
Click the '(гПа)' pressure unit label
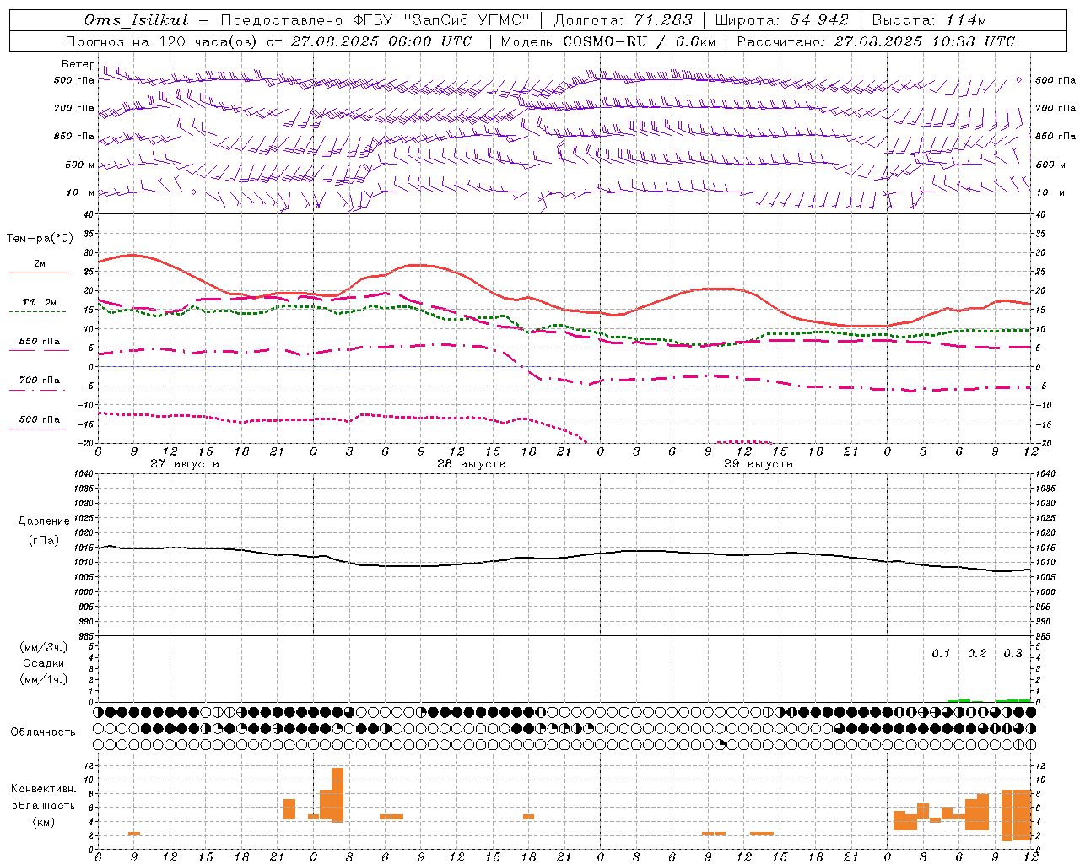tap(44, 541)
